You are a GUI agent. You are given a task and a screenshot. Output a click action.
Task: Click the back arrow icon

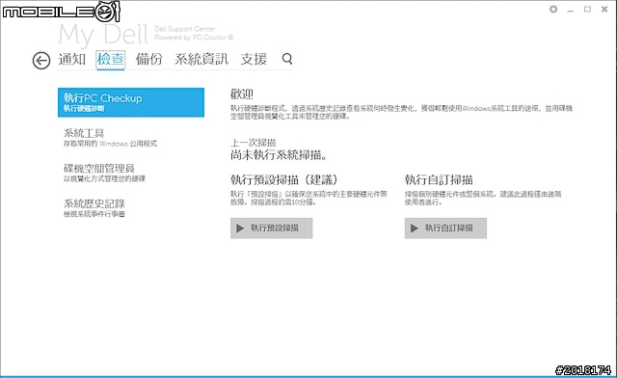pyautogui.click(x=41, y=60)
